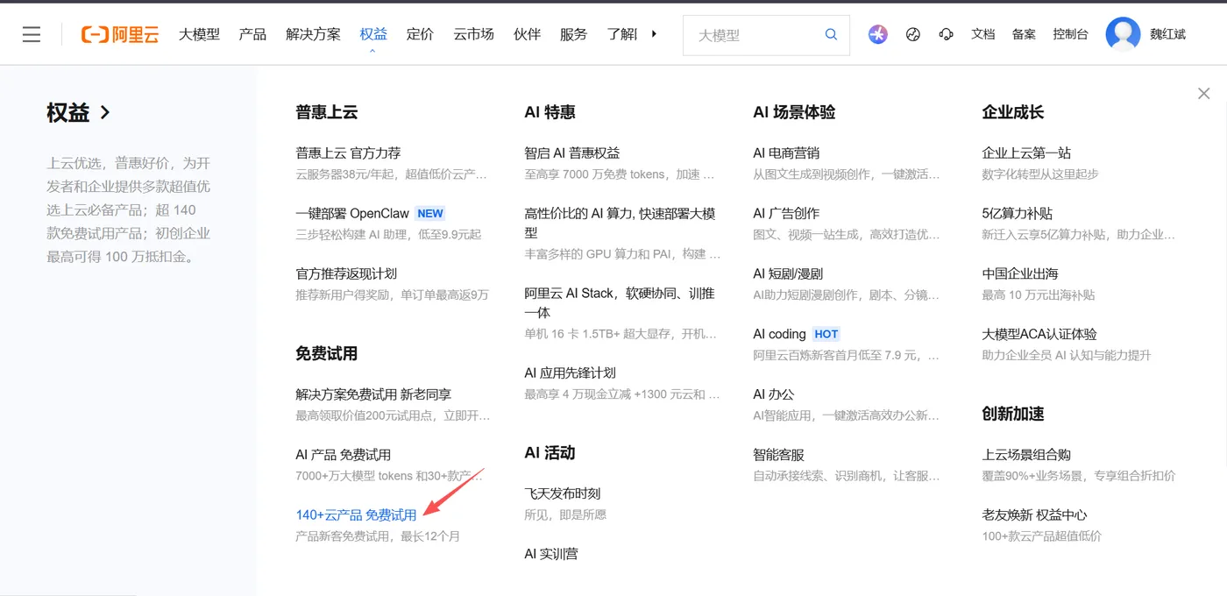This screenshot has width=1227, height=596.
Task: Click the username 魏红斌
Action: pos(1167,34)
